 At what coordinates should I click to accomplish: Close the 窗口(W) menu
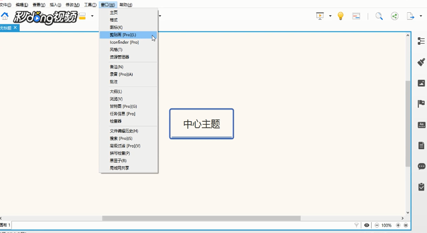[x=108, y=5]
